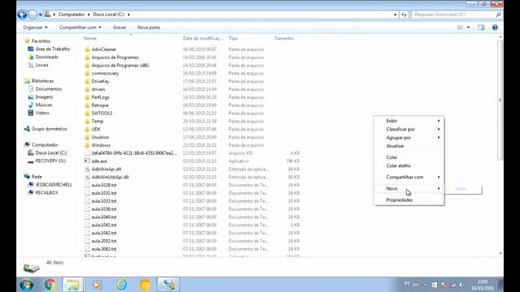Open Internet Explorer from taskbar
Image resolution: width=520 pixels, height=292 pixels.
coord(121,285)
